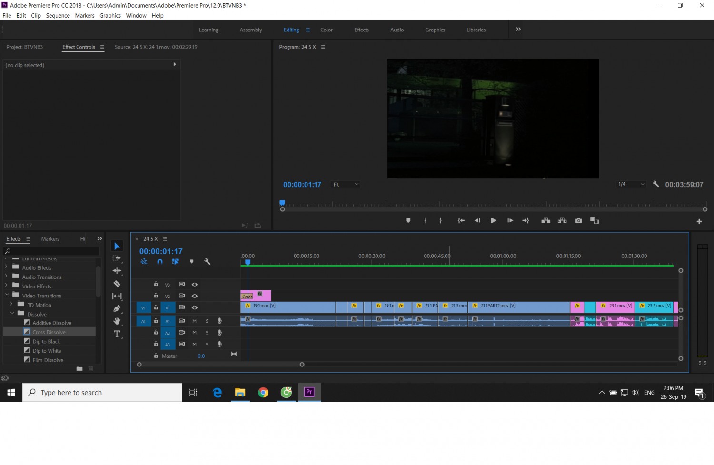Select the Hand tool

click(x=117, y=321)
